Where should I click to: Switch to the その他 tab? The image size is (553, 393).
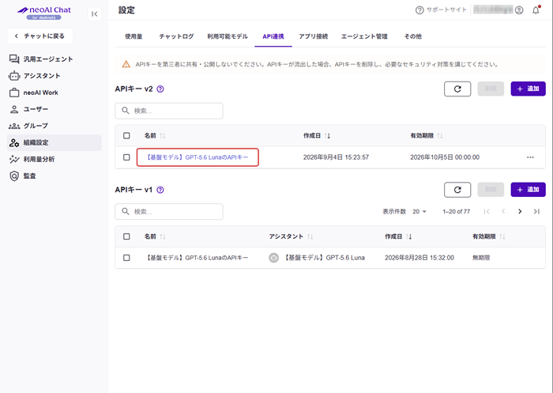point(413,36)
